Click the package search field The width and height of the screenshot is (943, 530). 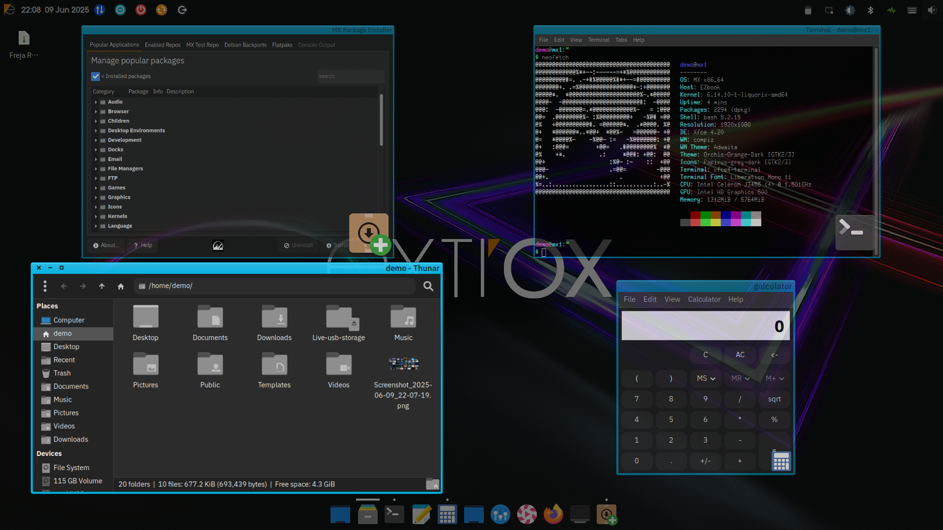[351, 77]
